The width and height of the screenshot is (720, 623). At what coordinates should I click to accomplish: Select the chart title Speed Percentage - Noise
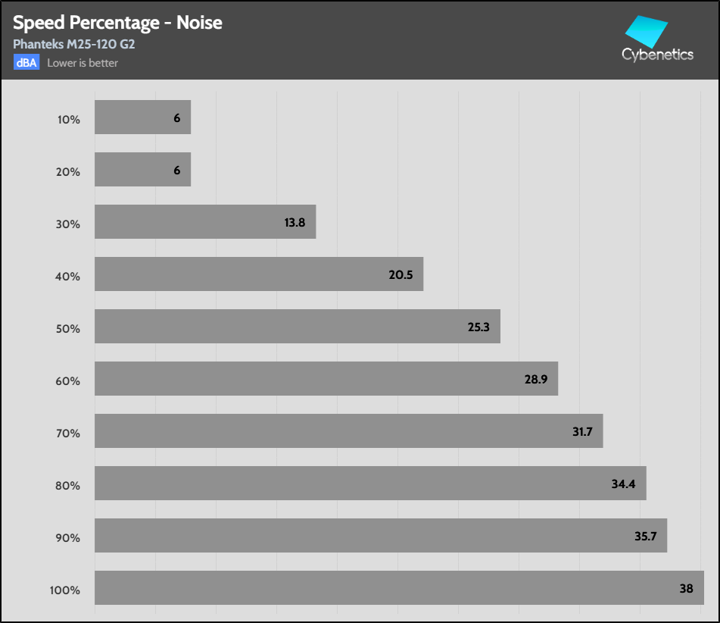coord(117,23)
